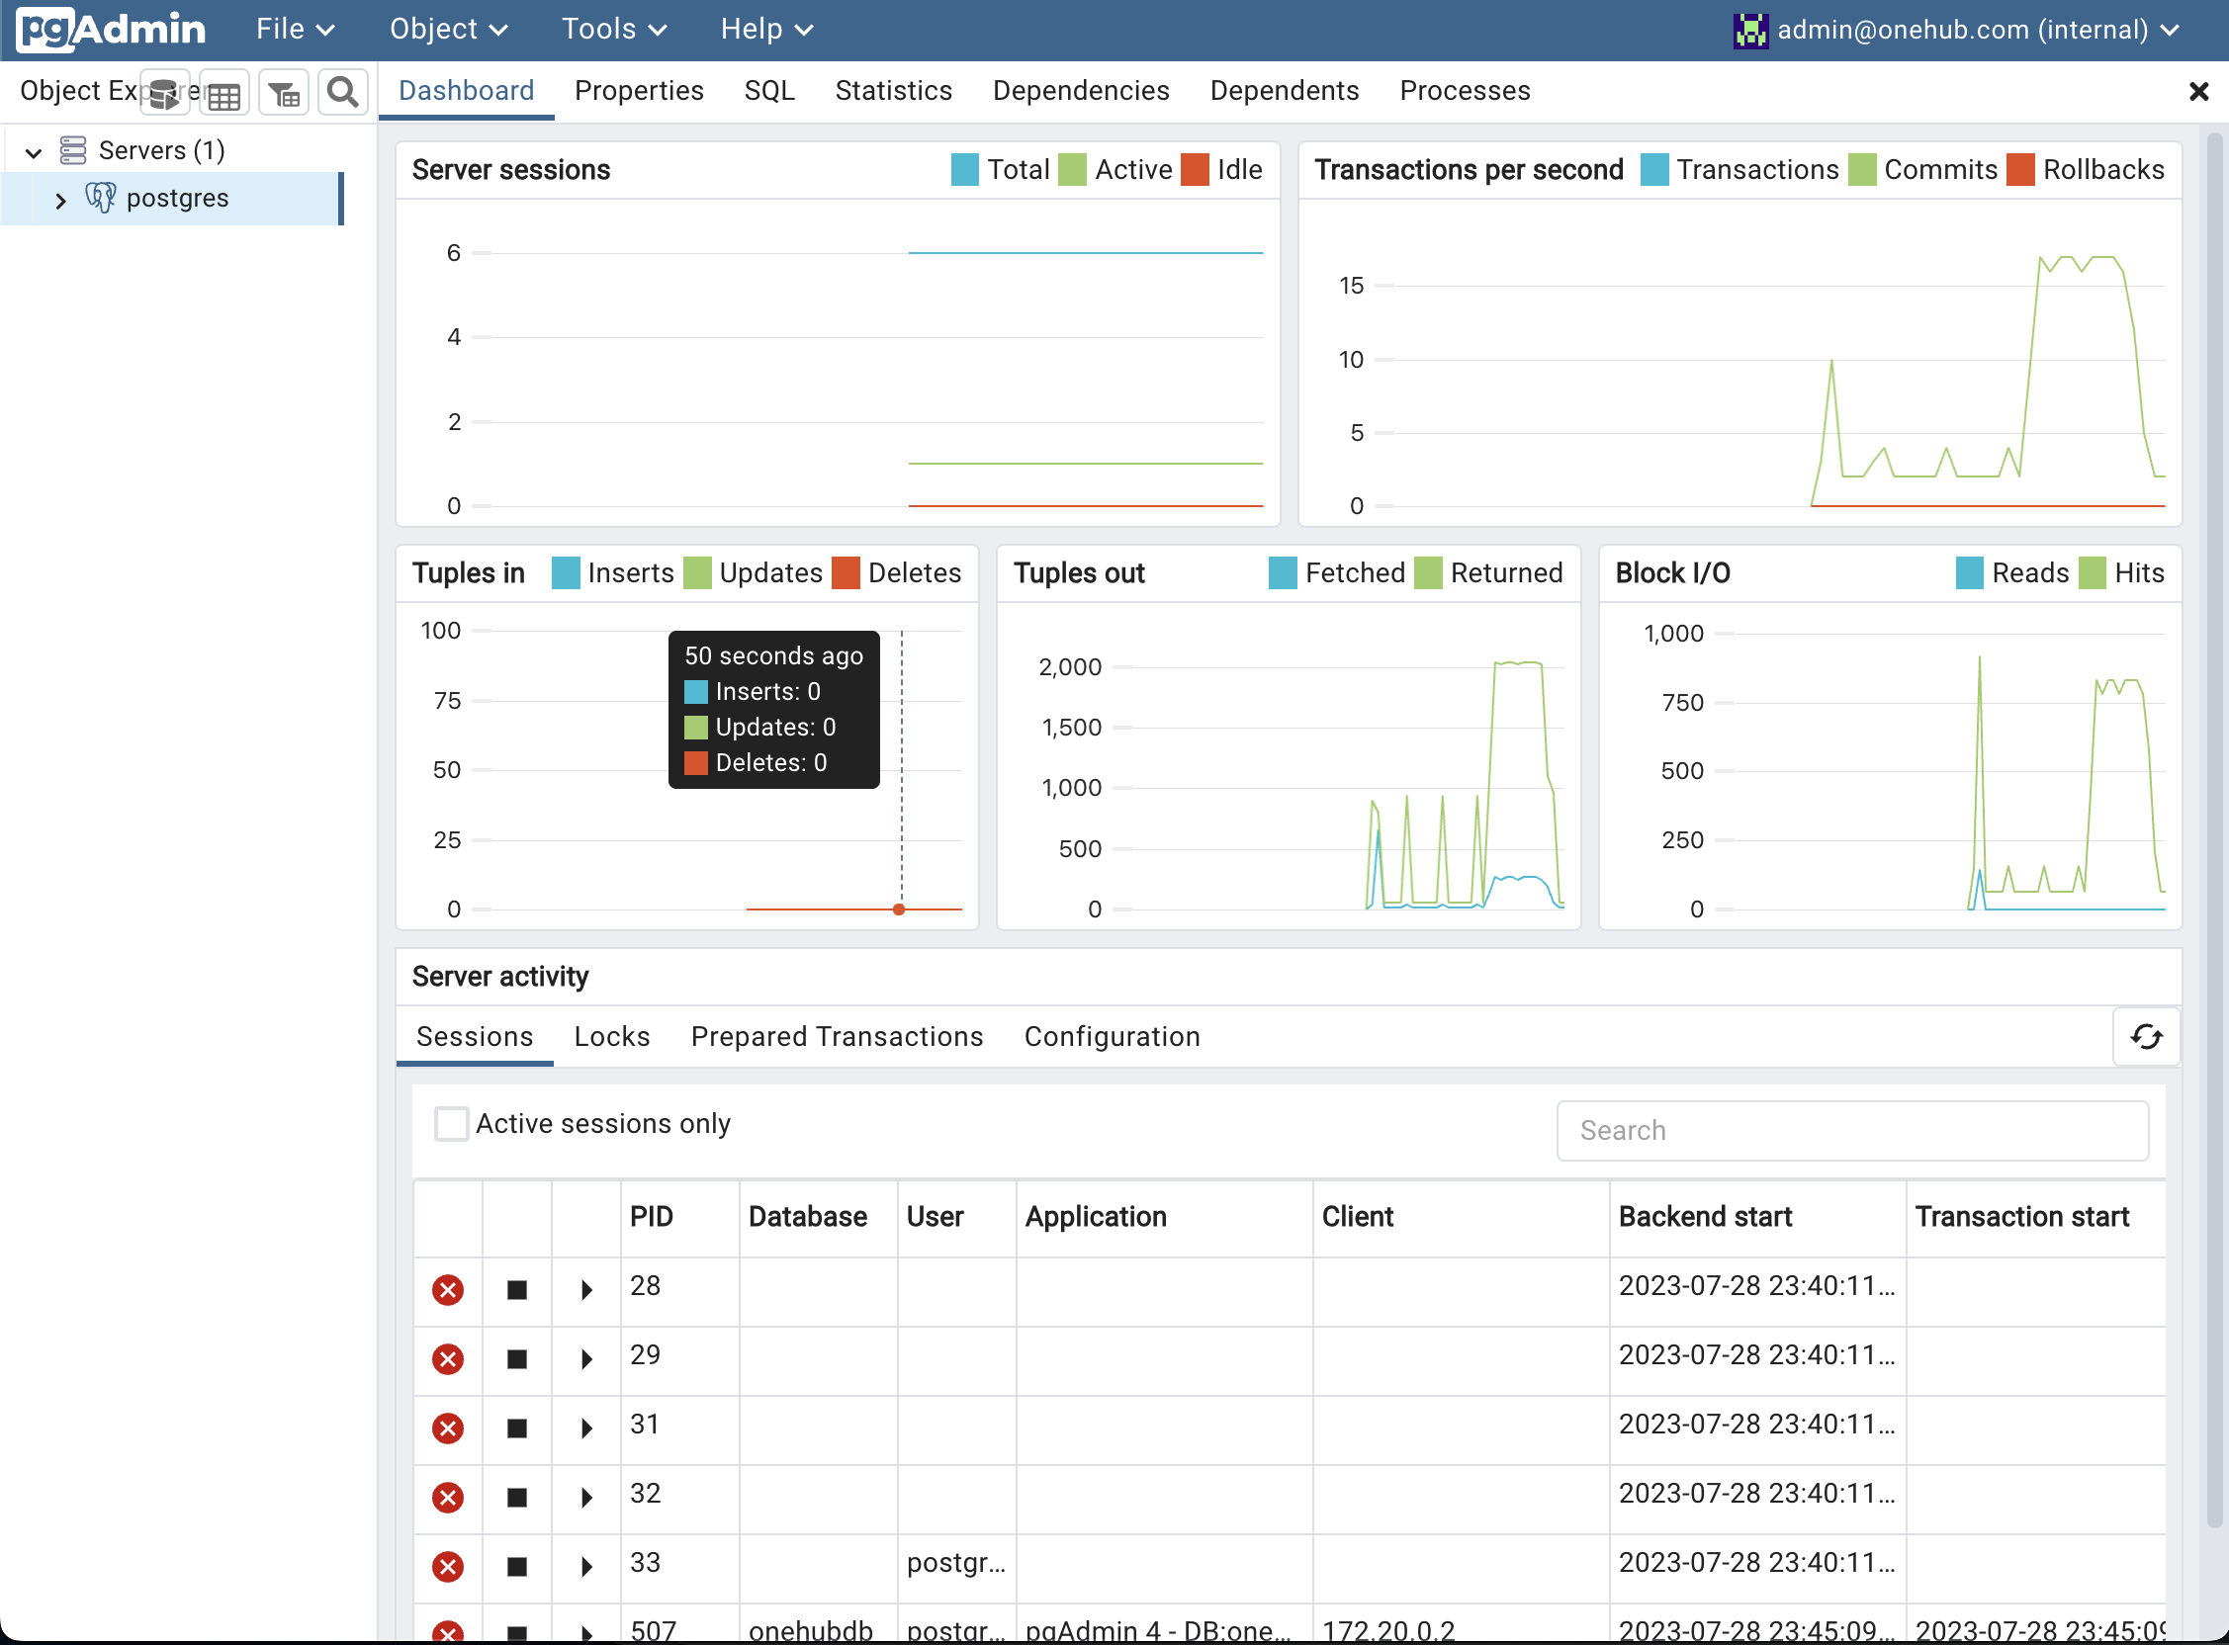Expand details row for PID 32
The height and width of the screenshot is (1645, 2229).
pos(586,1498)
